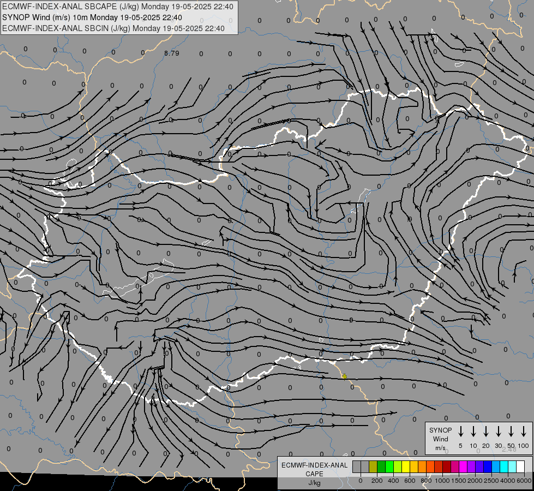
Task: Select the yellow station dot on the map
Action: [x=344, y=376]
